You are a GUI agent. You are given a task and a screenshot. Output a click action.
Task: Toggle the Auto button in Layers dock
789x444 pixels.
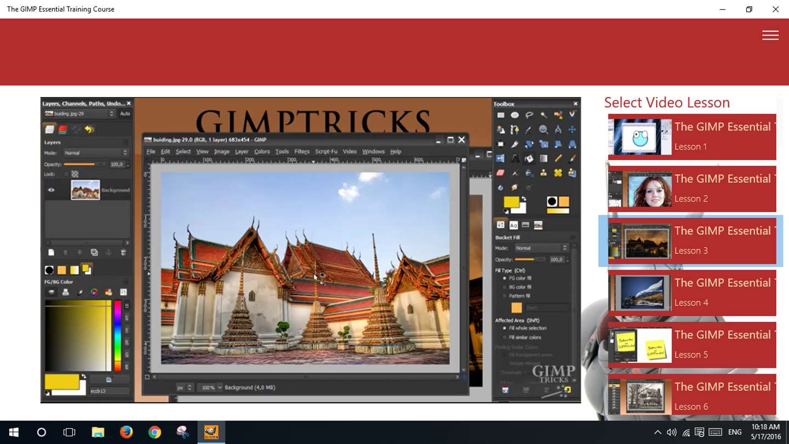(x=125, y=114)
